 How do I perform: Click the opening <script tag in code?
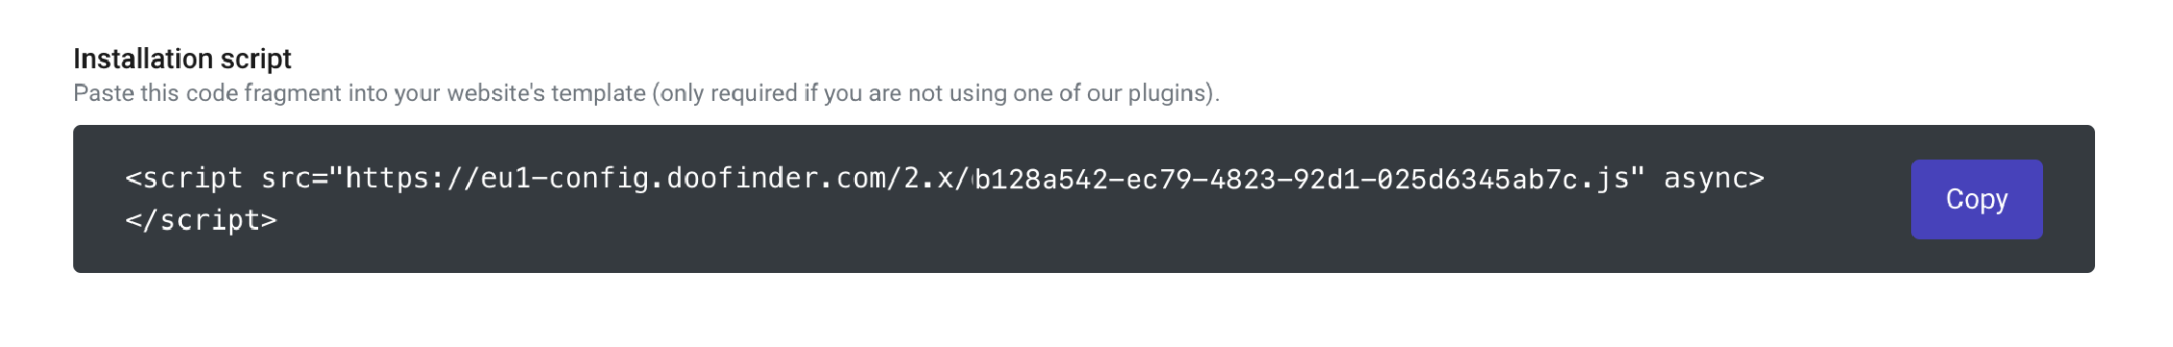click(x=184, y=178)
